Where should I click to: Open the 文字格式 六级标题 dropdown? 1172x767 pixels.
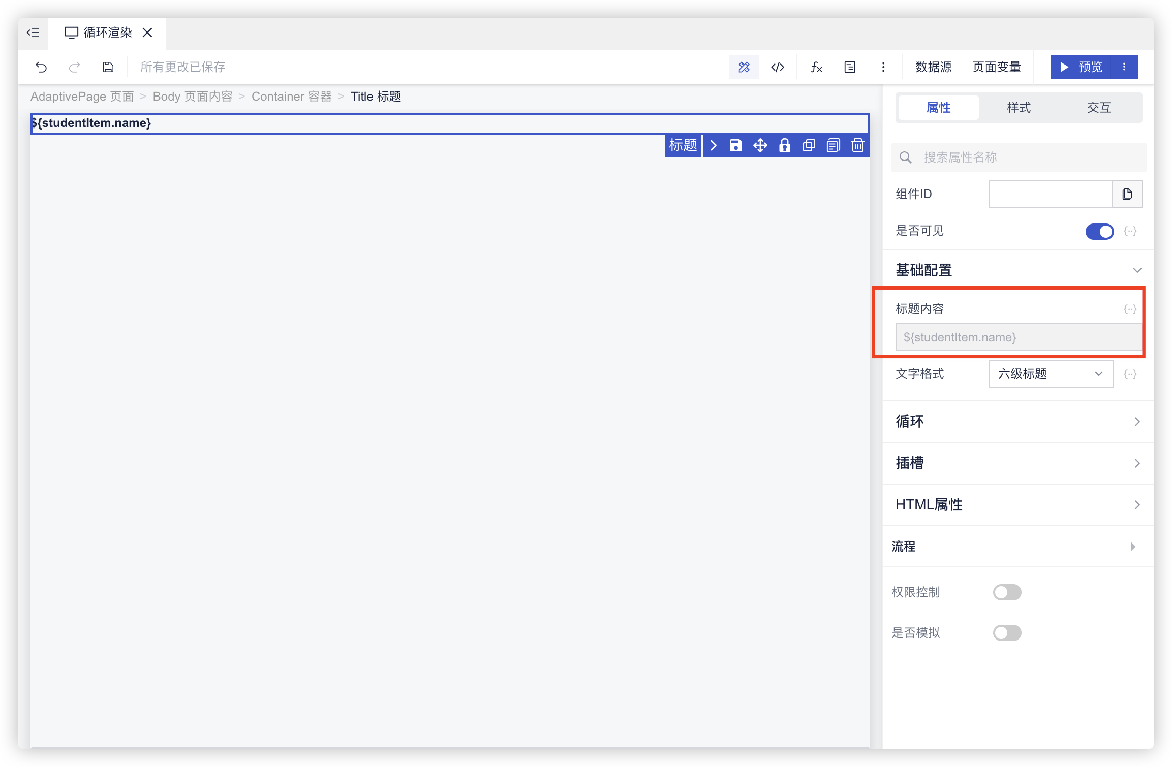point(1051,374)
